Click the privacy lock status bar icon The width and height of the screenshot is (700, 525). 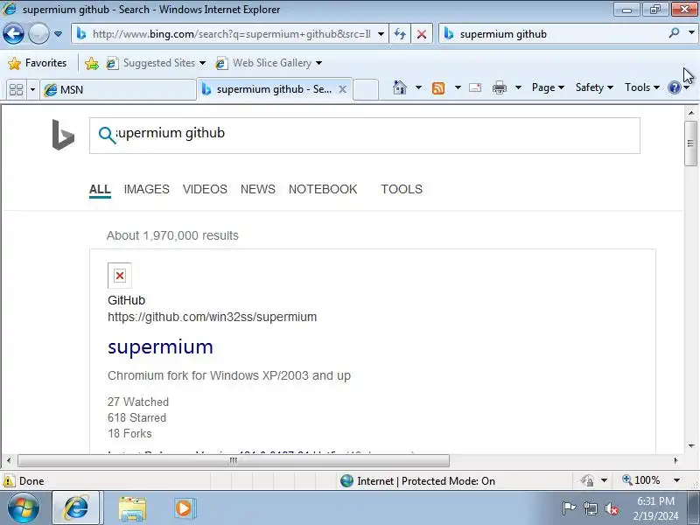tap(587, 480)
